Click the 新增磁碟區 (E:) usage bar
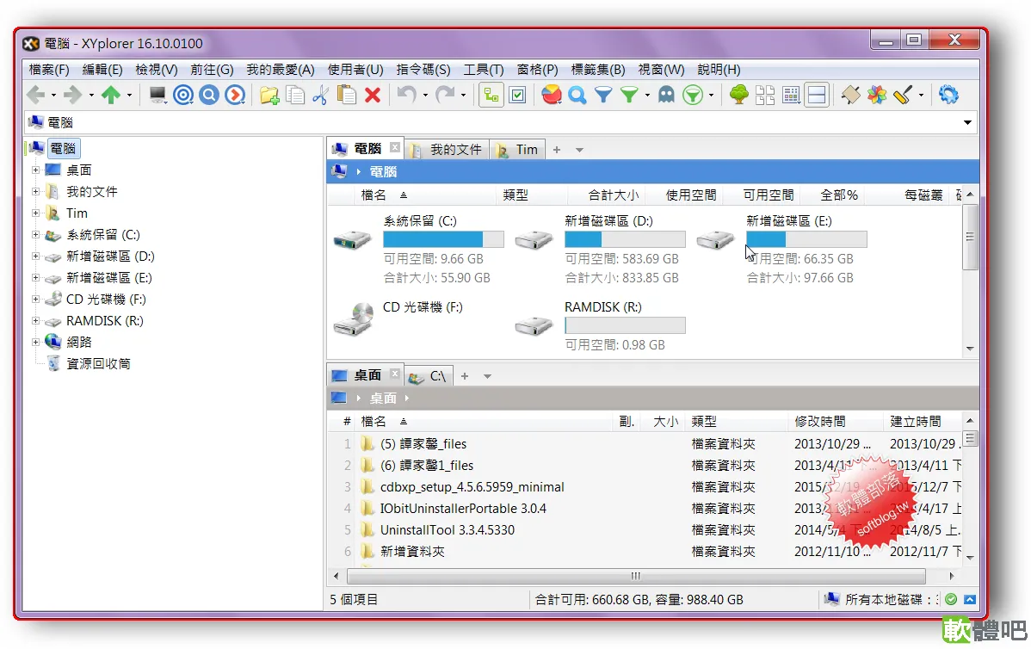 pos(806,239)
